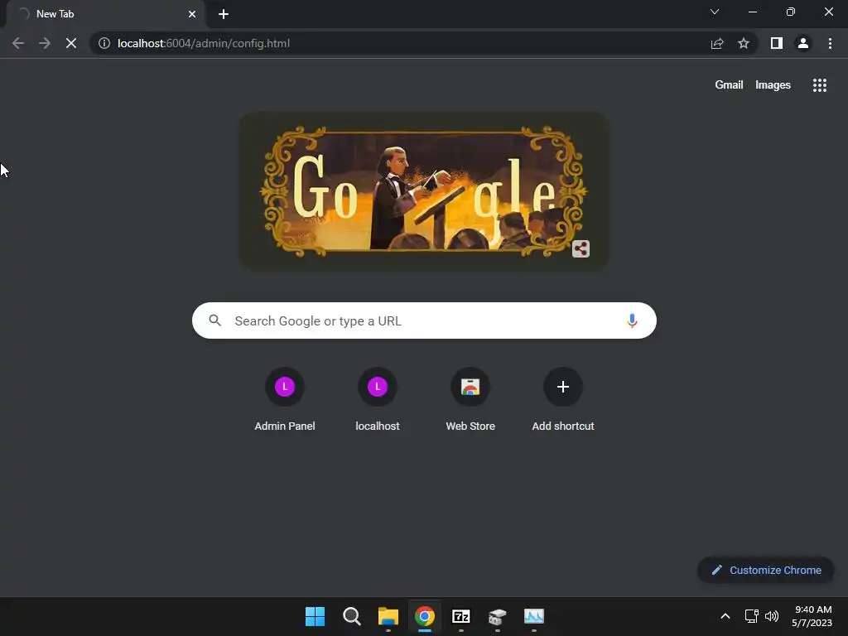Close the New Tab tab

pos(192,14)
